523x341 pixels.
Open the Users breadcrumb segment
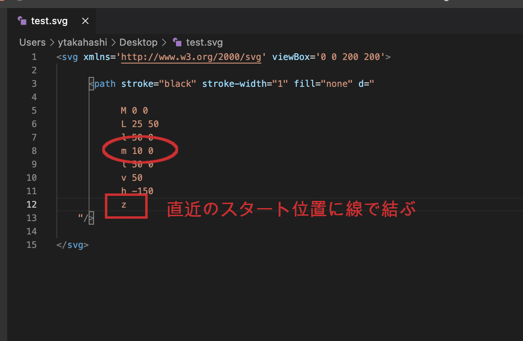pyautogui.click(x=32, y=43)
